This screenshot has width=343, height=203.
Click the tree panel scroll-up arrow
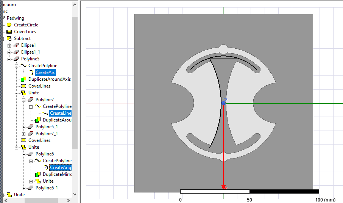[75, 5]
